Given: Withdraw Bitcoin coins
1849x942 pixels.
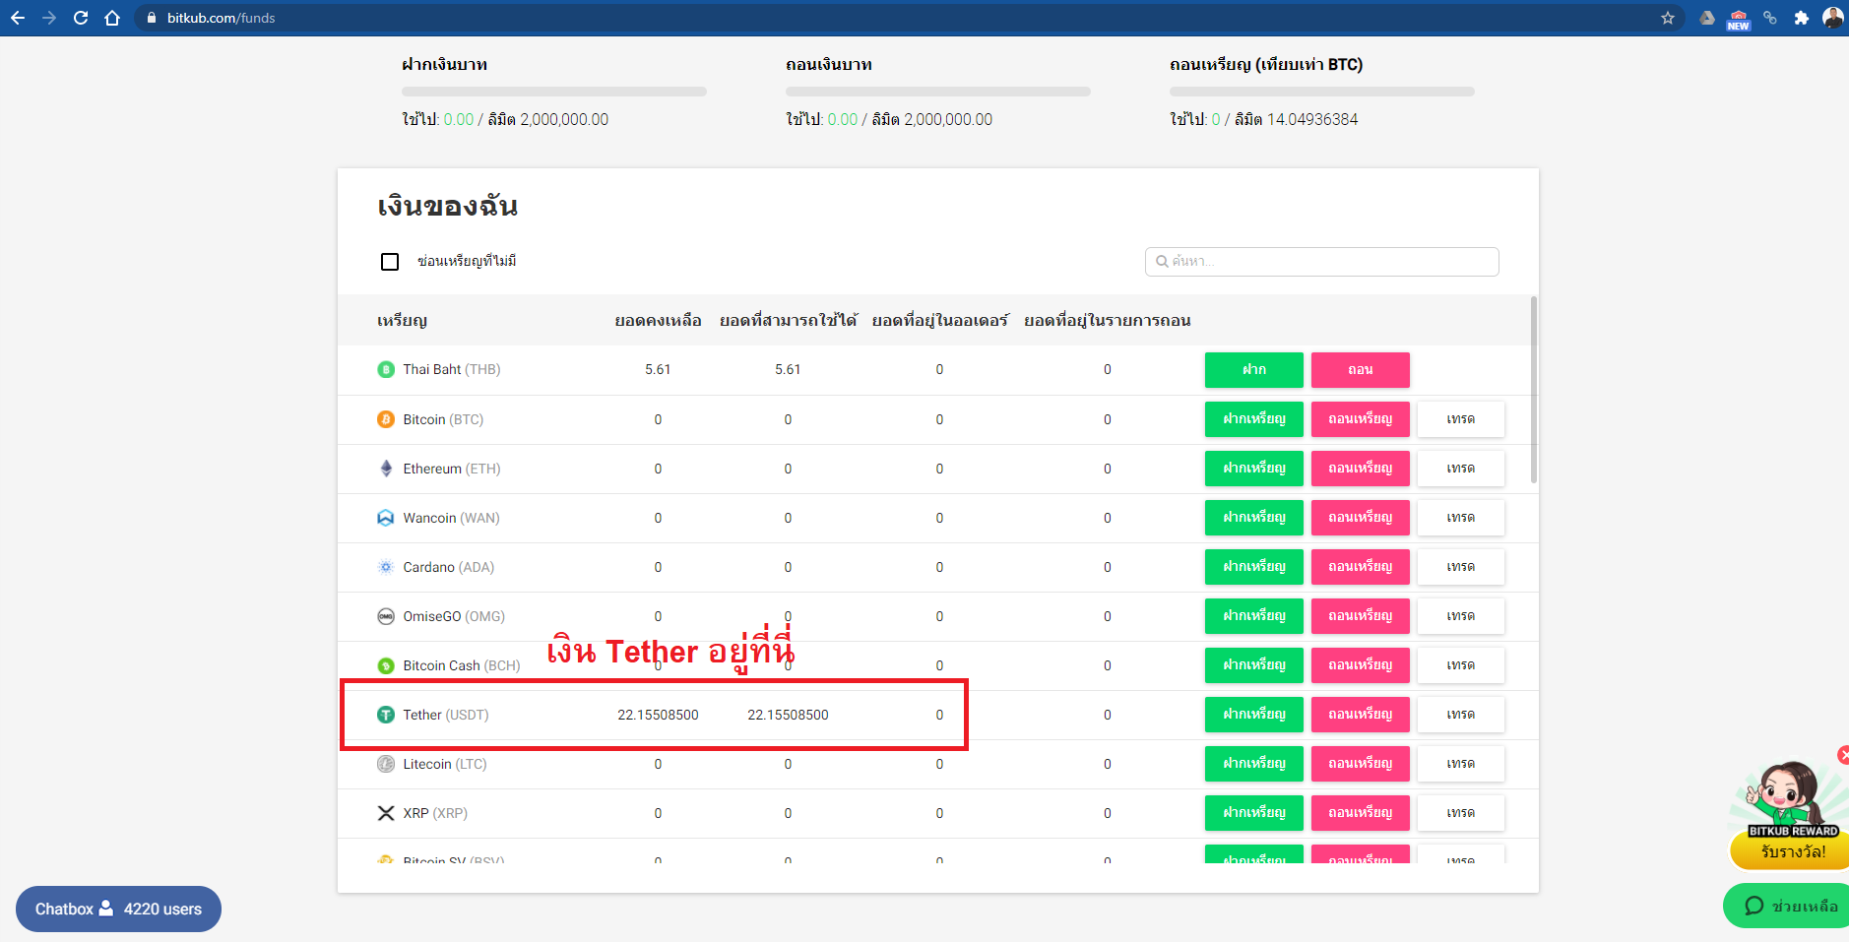Looking at the screenshot, I should [x=1361, y=419].
